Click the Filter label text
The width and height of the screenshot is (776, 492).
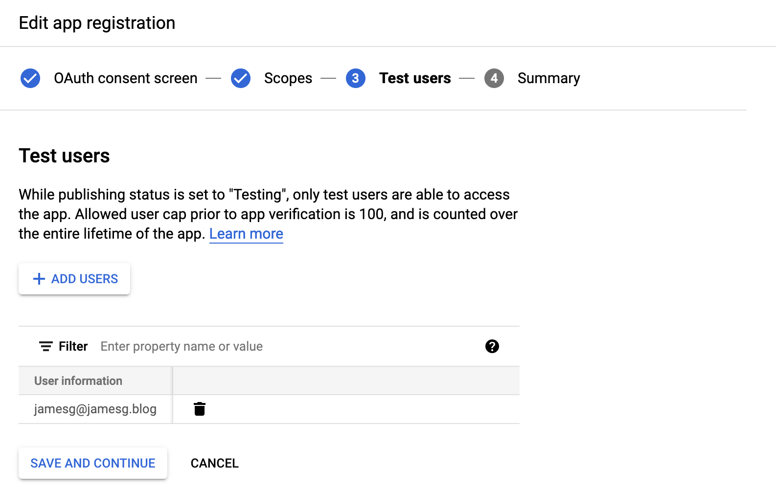(73, 346)
